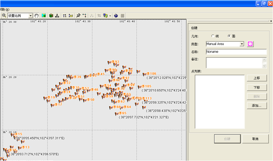Screen dimensions: 273x161
Task: Select the hand pan tool
Action: click(x=37, y=15)
